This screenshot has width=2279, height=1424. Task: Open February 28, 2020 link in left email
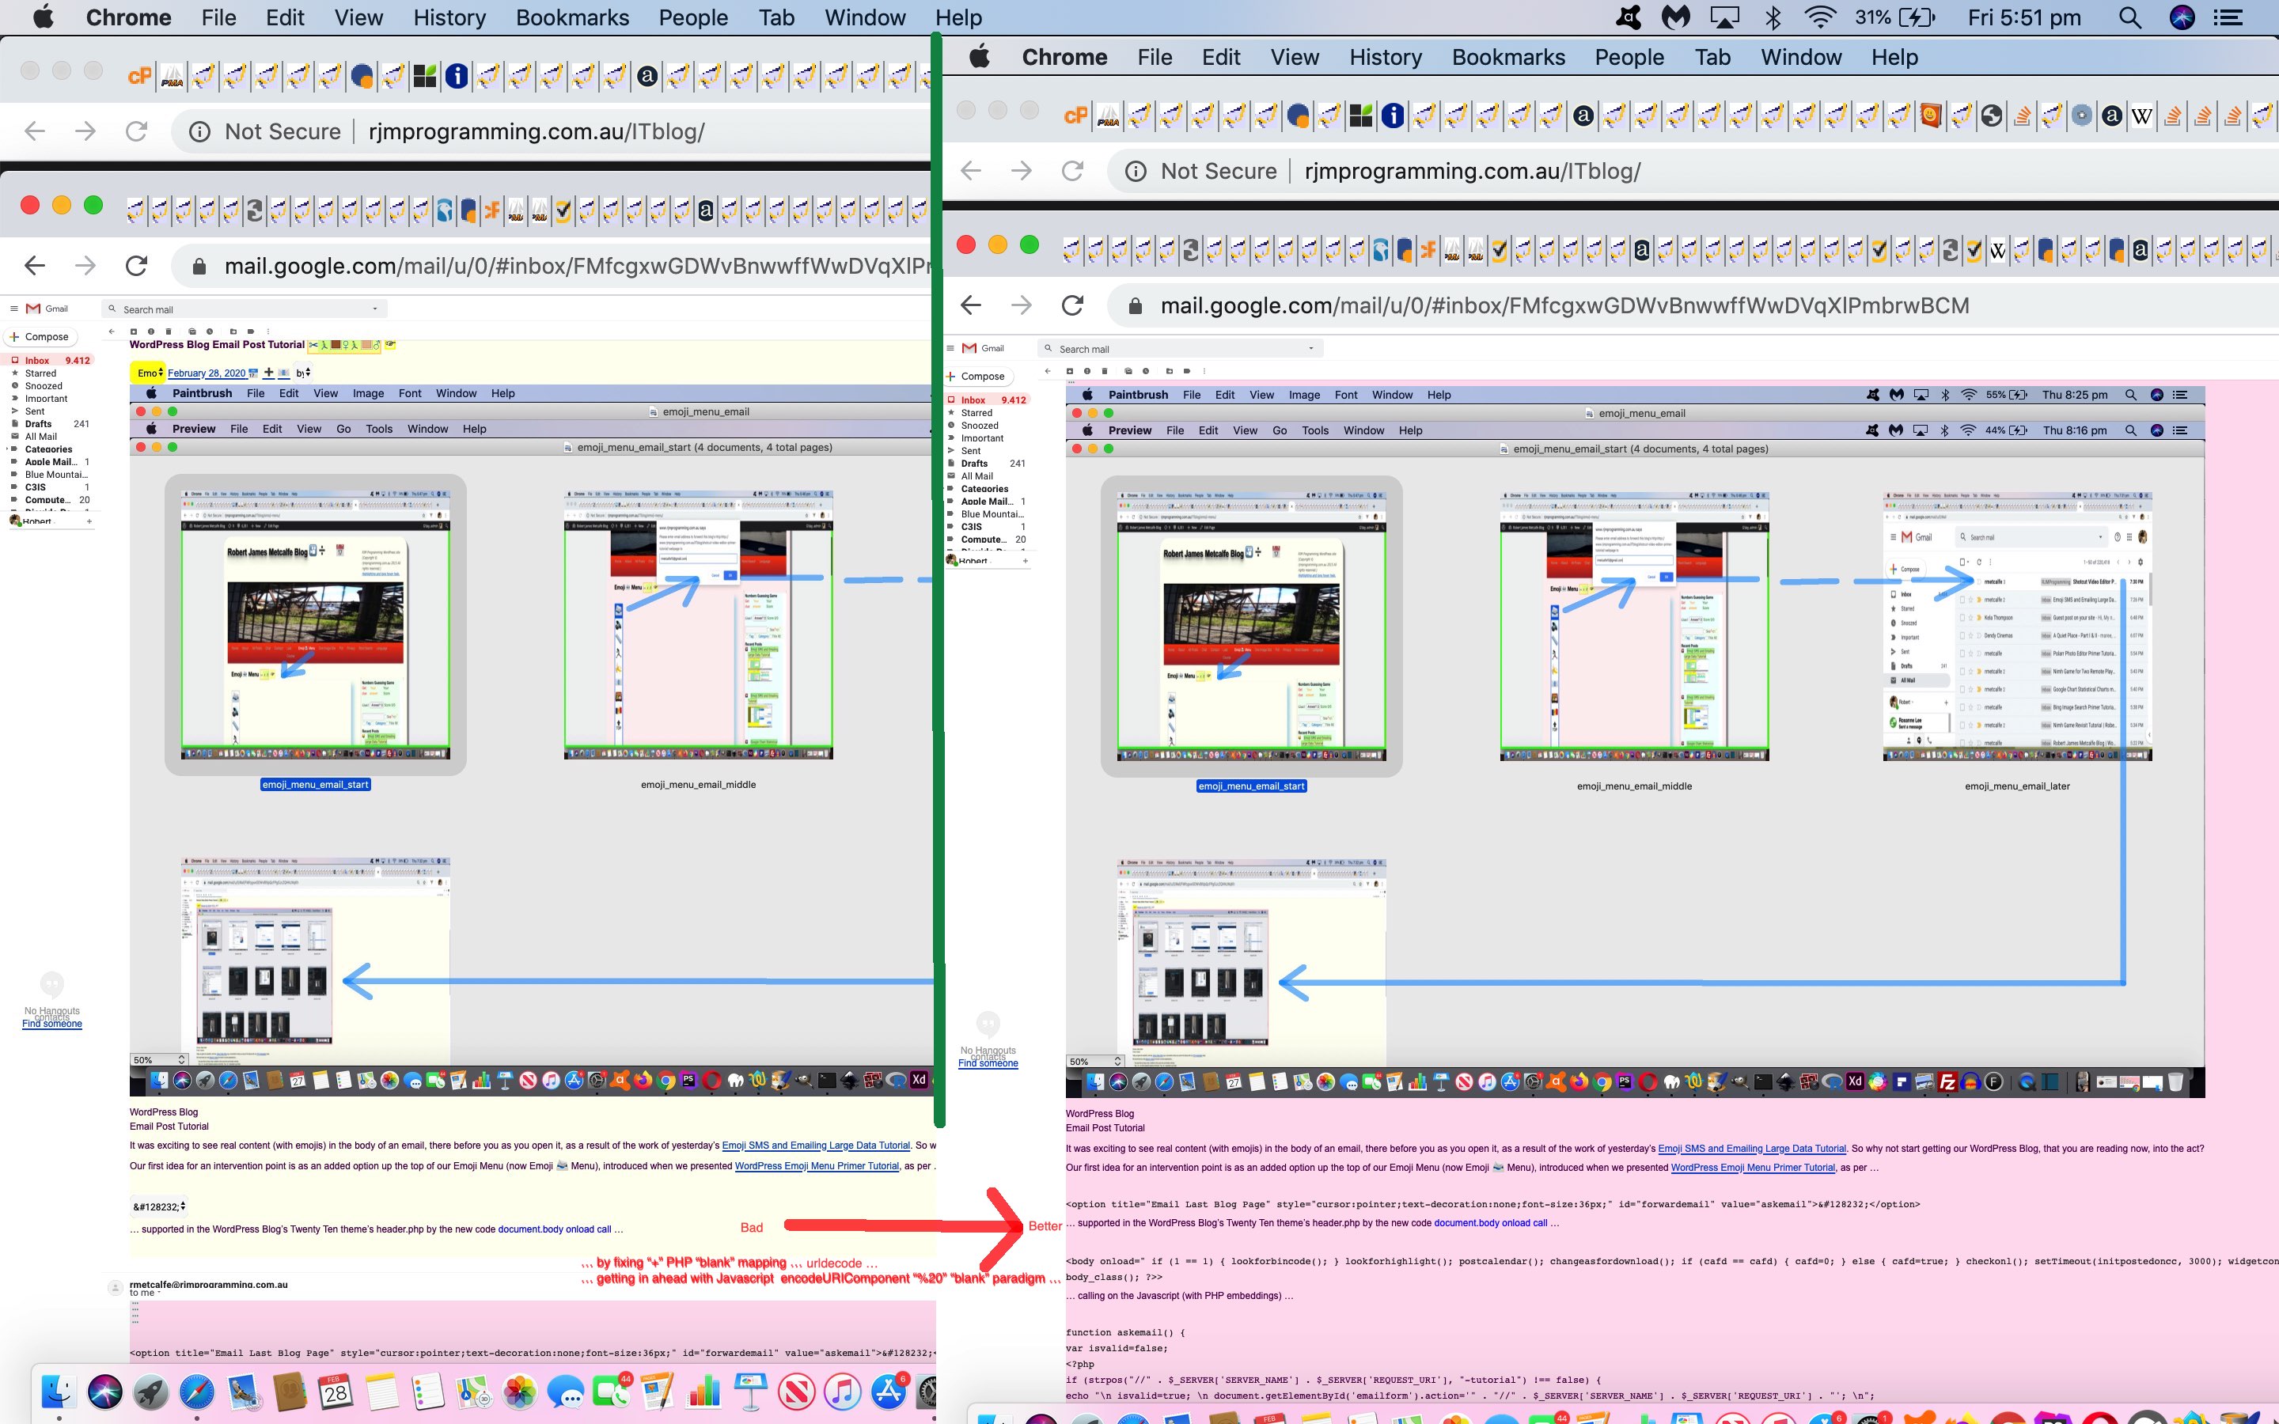[x=207, y=373]
